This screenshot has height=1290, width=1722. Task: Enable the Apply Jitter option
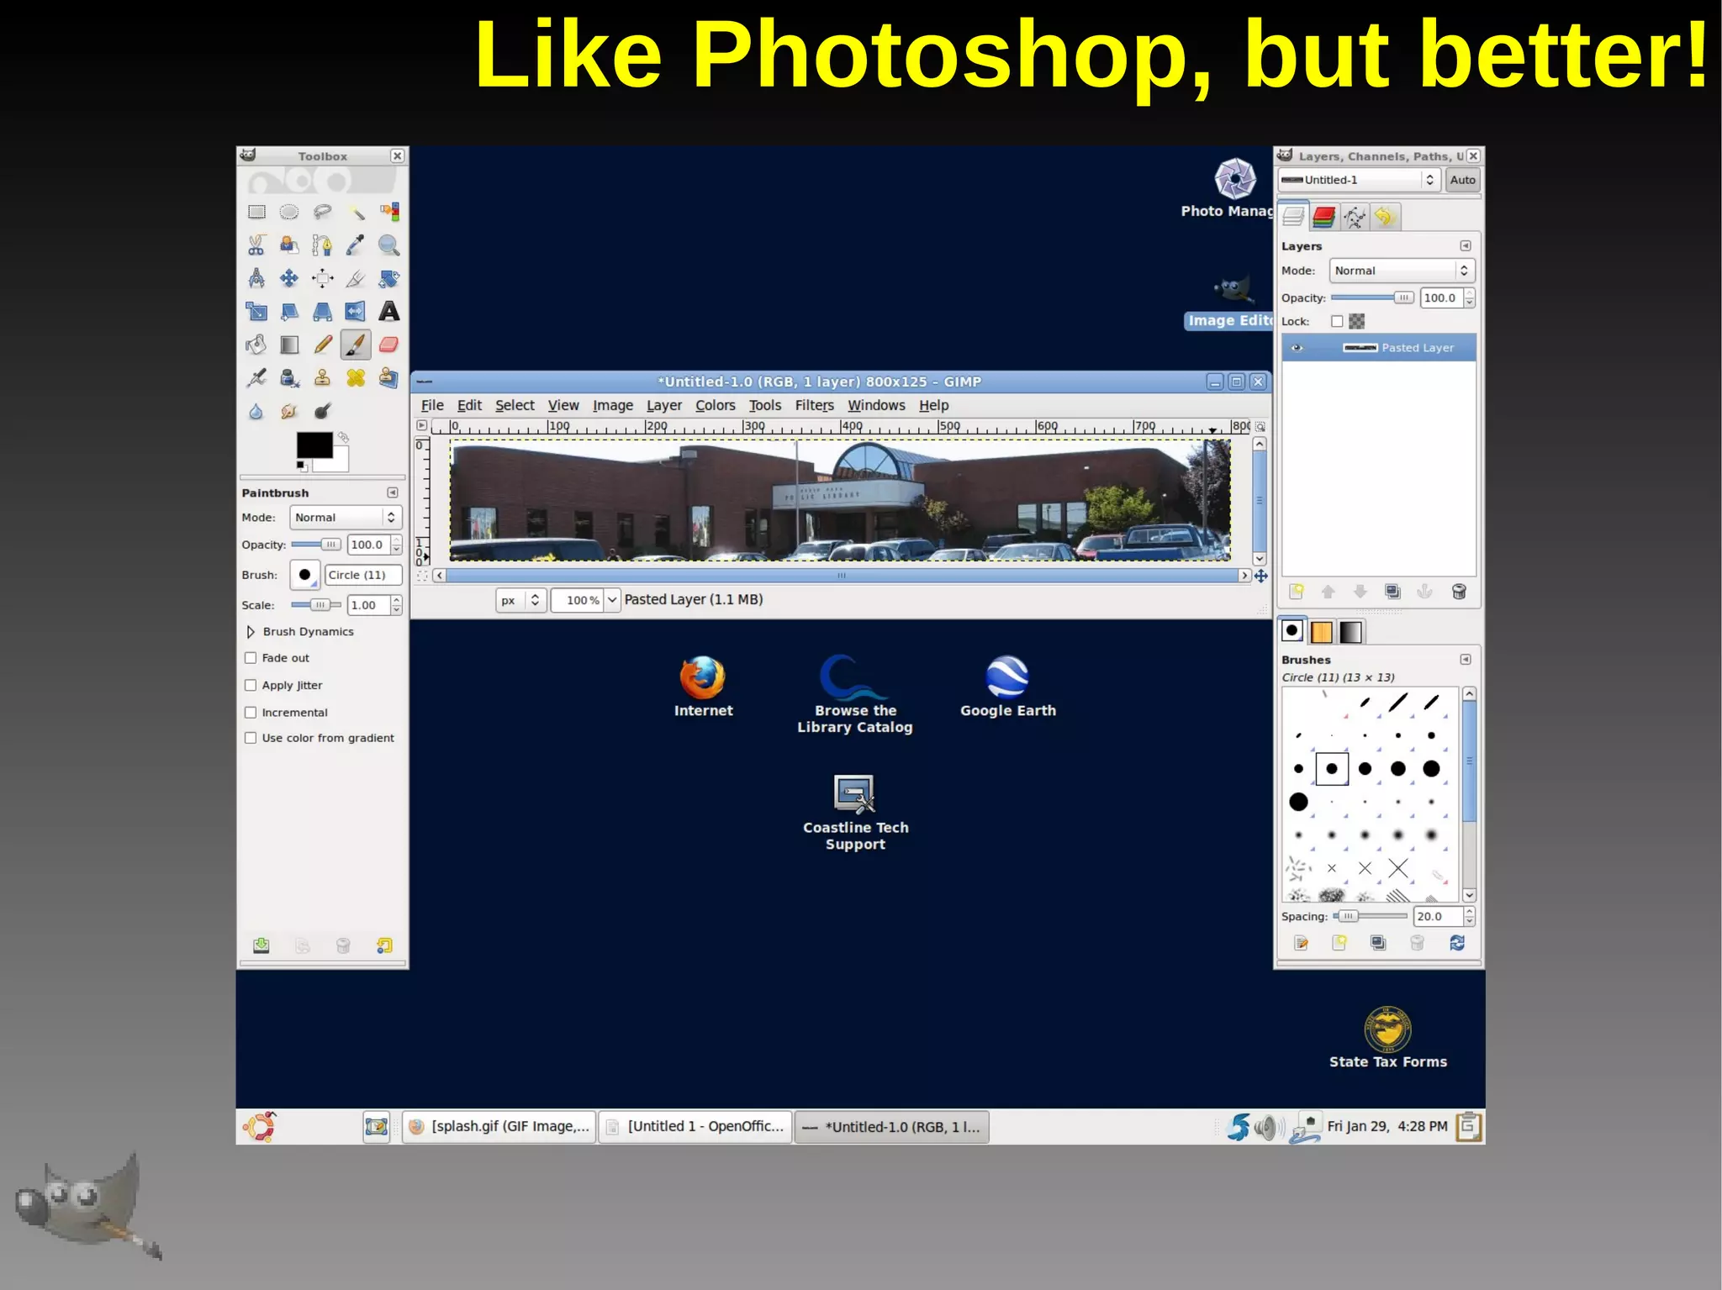(251, 685)
